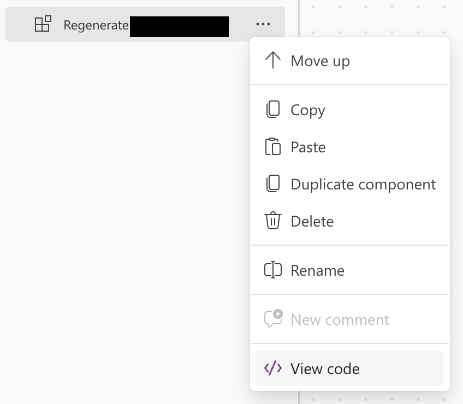The width and height of the screenshot is (463, 404).
Task: Click the Move up arrow icon
Action: point(273,61)
